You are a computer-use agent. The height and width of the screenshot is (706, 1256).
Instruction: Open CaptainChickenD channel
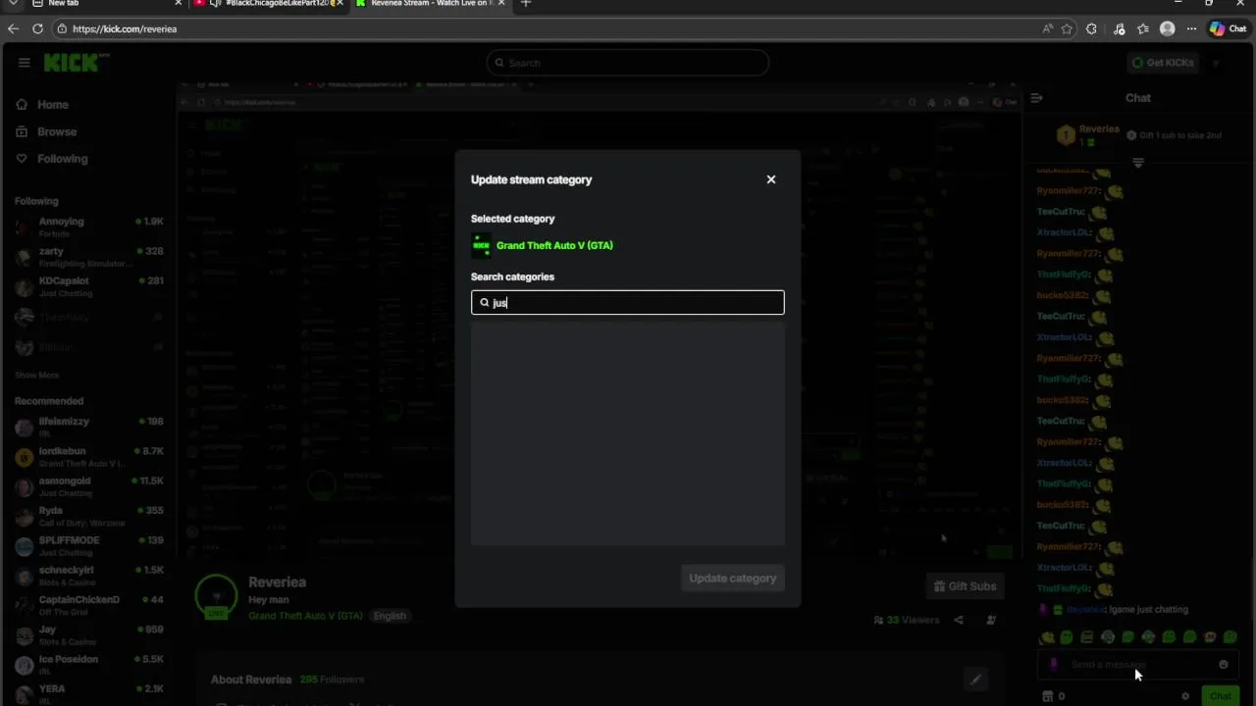click(x=88, y=605)
